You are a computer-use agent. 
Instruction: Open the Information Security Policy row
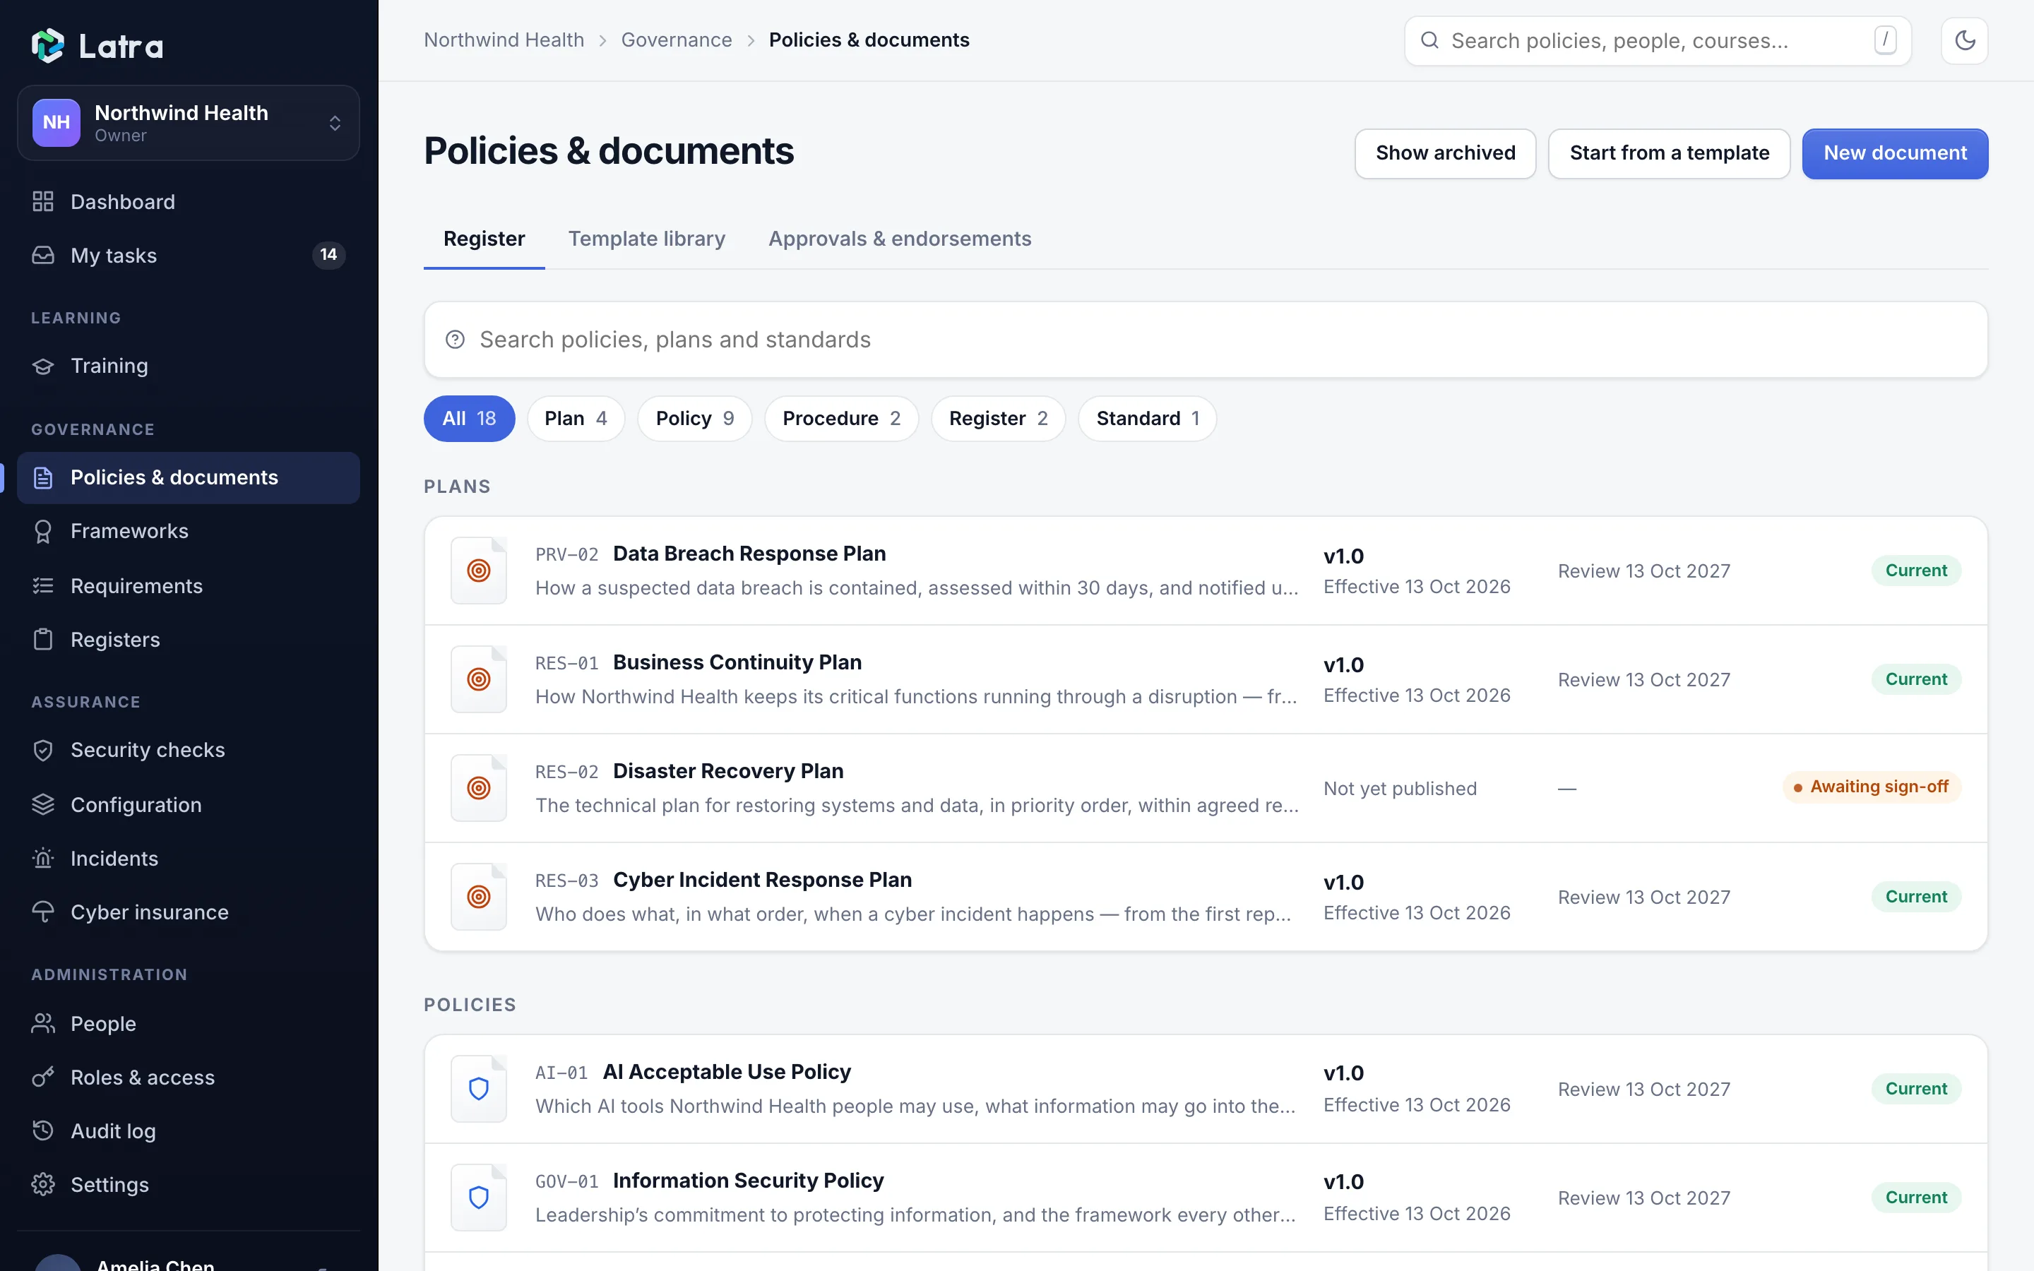point(1206,1197)
